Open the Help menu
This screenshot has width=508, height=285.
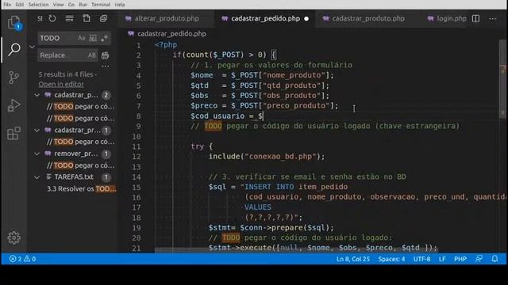tap(120, 5)
